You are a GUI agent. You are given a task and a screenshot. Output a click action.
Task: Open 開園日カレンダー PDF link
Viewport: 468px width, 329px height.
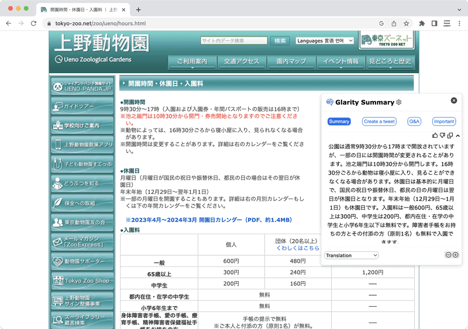(x=209, y=220)
